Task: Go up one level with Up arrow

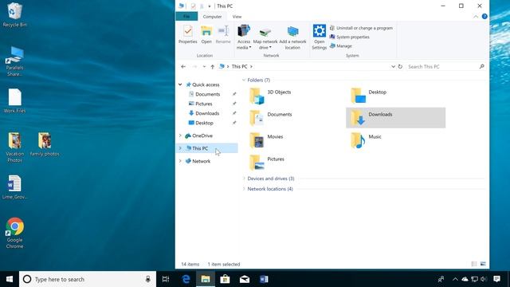Action: coord(213,66)
